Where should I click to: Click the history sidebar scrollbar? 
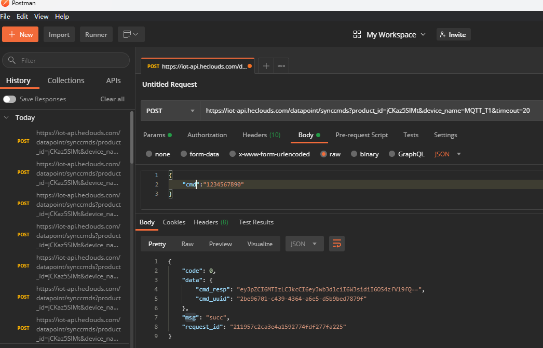[131, 137]
